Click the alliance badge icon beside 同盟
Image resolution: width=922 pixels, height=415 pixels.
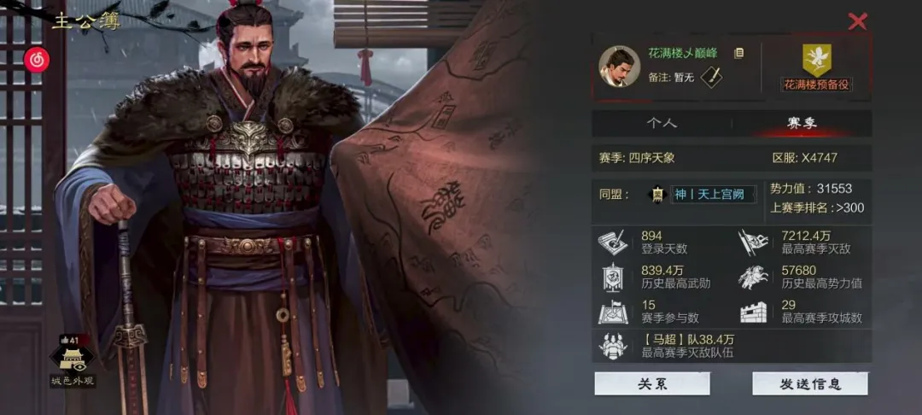656,195
